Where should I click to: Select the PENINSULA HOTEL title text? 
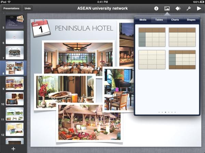point(84,28)
